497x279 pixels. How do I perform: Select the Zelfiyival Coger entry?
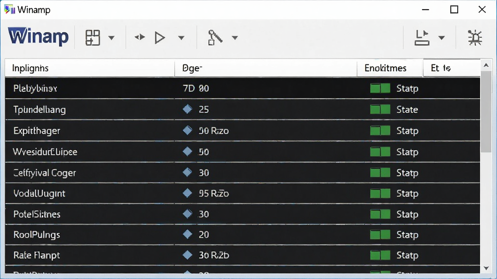[45, 173]
